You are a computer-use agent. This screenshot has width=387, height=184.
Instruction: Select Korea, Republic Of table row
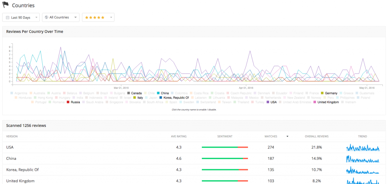[23, 170]
